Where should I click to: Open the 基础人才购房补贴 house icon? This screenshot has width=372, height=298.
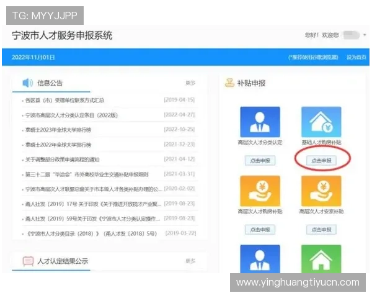[321, 122]
